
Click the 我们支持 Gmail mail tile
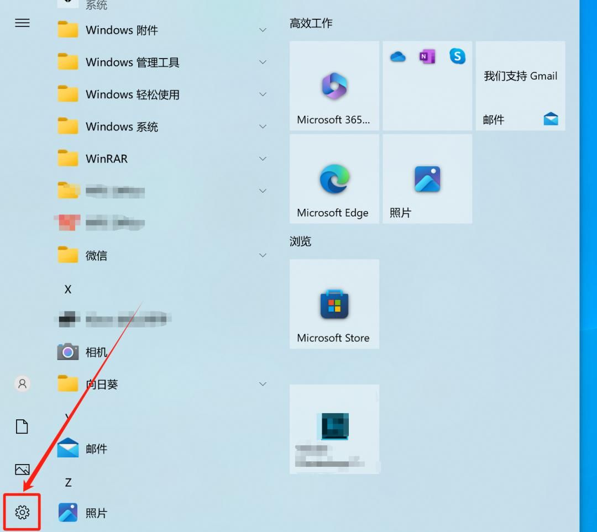520,86
